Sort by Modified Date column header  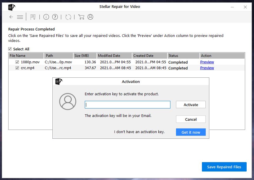coord(114,56)
